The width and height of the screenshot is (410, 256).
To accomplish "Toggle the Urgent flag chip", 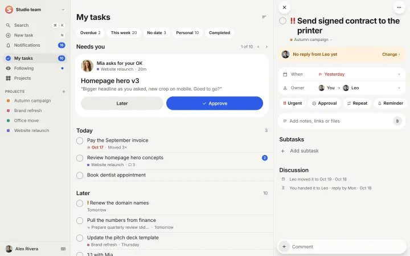I will click(292, 103).
